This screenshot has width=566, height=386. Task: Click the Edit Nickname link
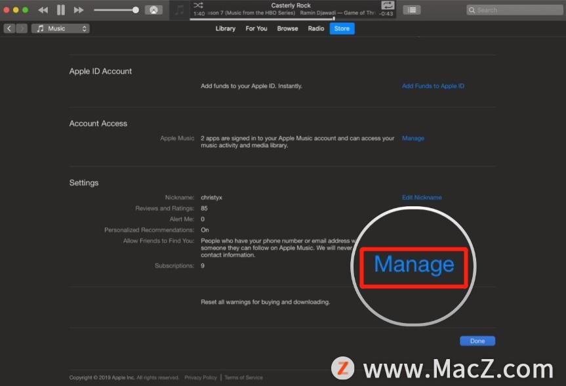pyautogui.click(x=422, y=198)
